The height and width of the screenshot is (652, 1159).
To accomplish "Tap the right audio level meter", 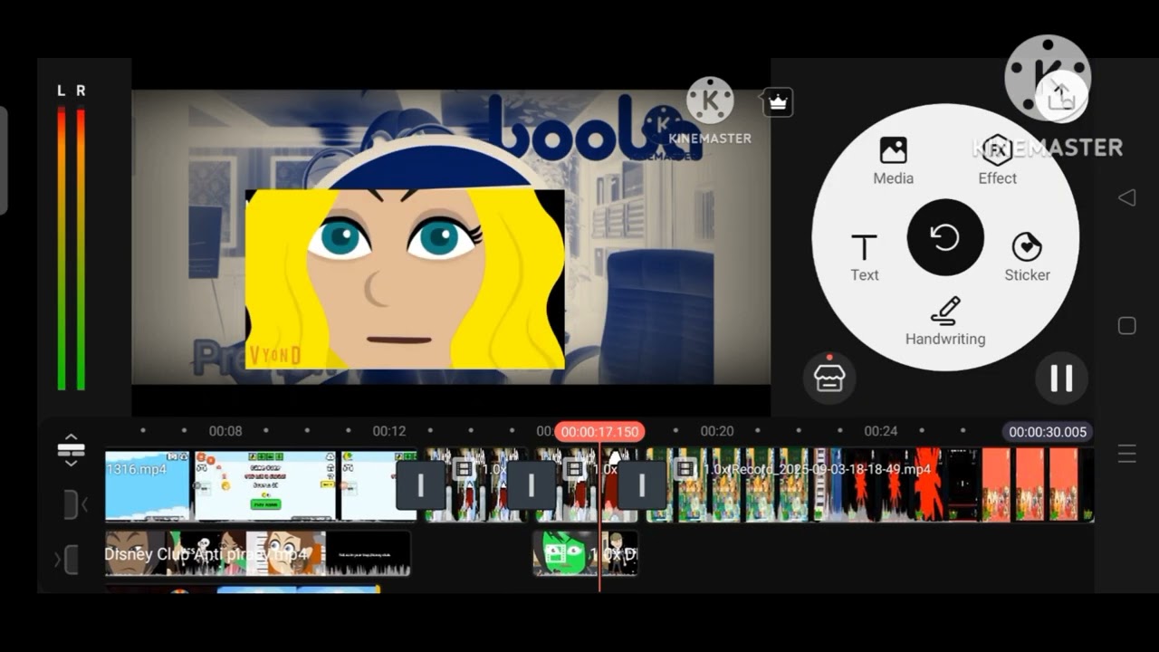I will (81, 249).
